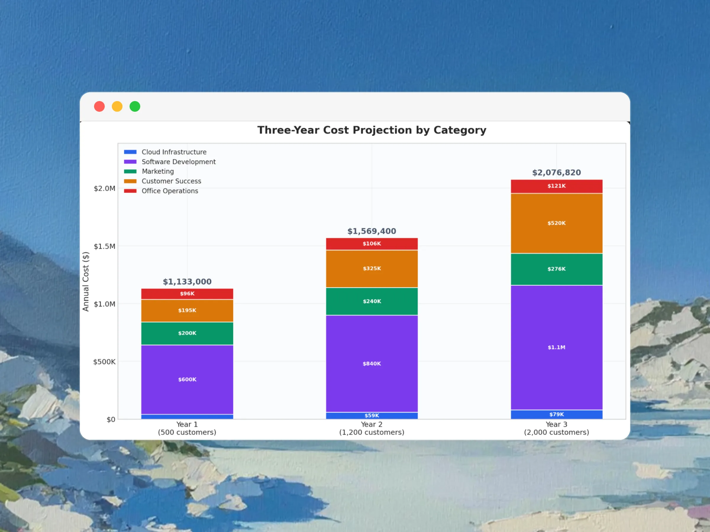Viewport: 710px width, 532px height.
Task: Click the chart title text
Action: [372, 130]
